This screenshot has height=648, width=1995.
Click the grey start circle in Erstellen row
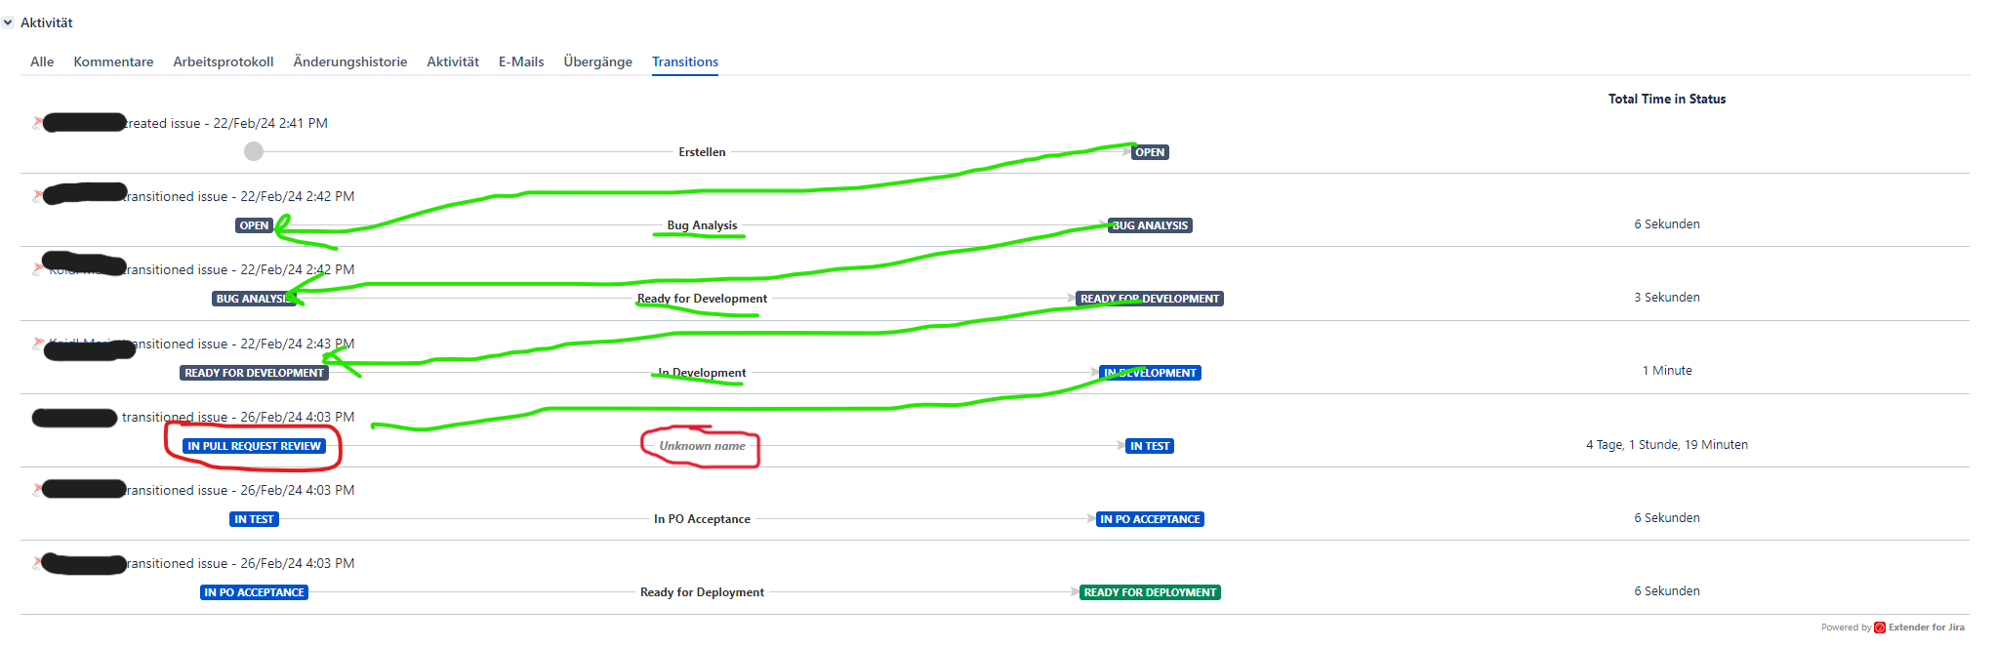point(254,151)
